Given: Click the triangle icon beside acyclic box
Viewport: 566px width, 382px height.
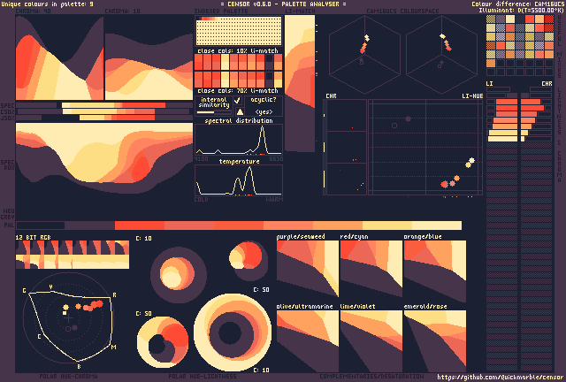Looking at the screenshot, I should [x=240, y=111].
